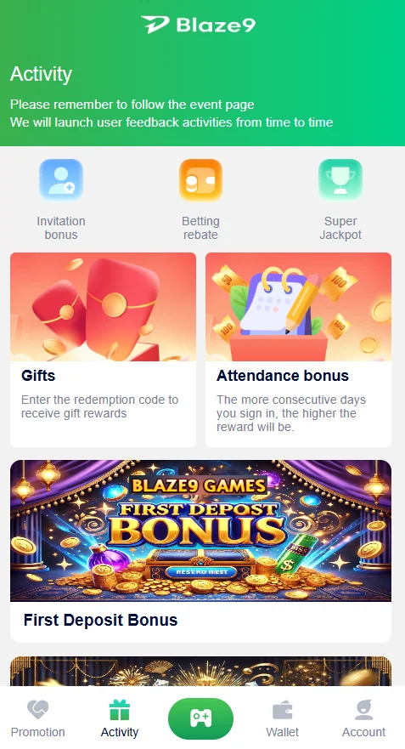Open the Super Jackpot trophy icon
This screenshot has width=405, height=749.
[x=340, y=179]
